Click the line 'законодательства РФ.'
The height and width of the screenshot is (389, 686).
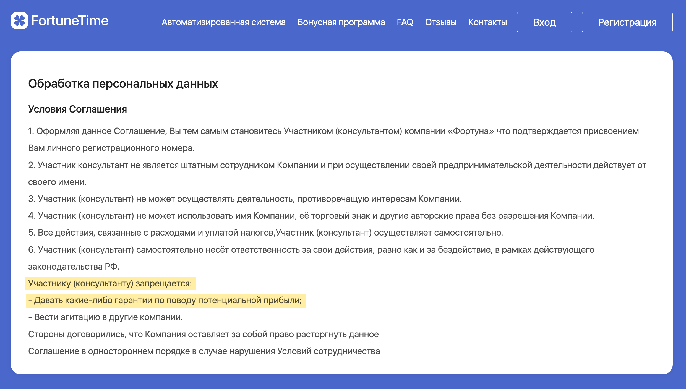tap(74, 267)
